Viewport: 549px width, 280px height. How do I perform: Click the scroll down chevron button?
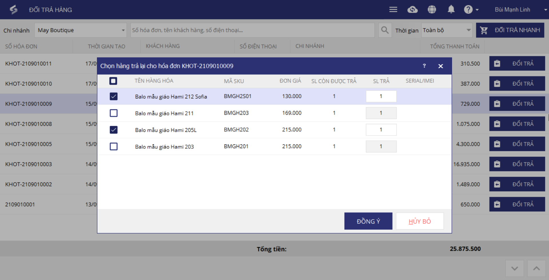[x=514, y=268]
